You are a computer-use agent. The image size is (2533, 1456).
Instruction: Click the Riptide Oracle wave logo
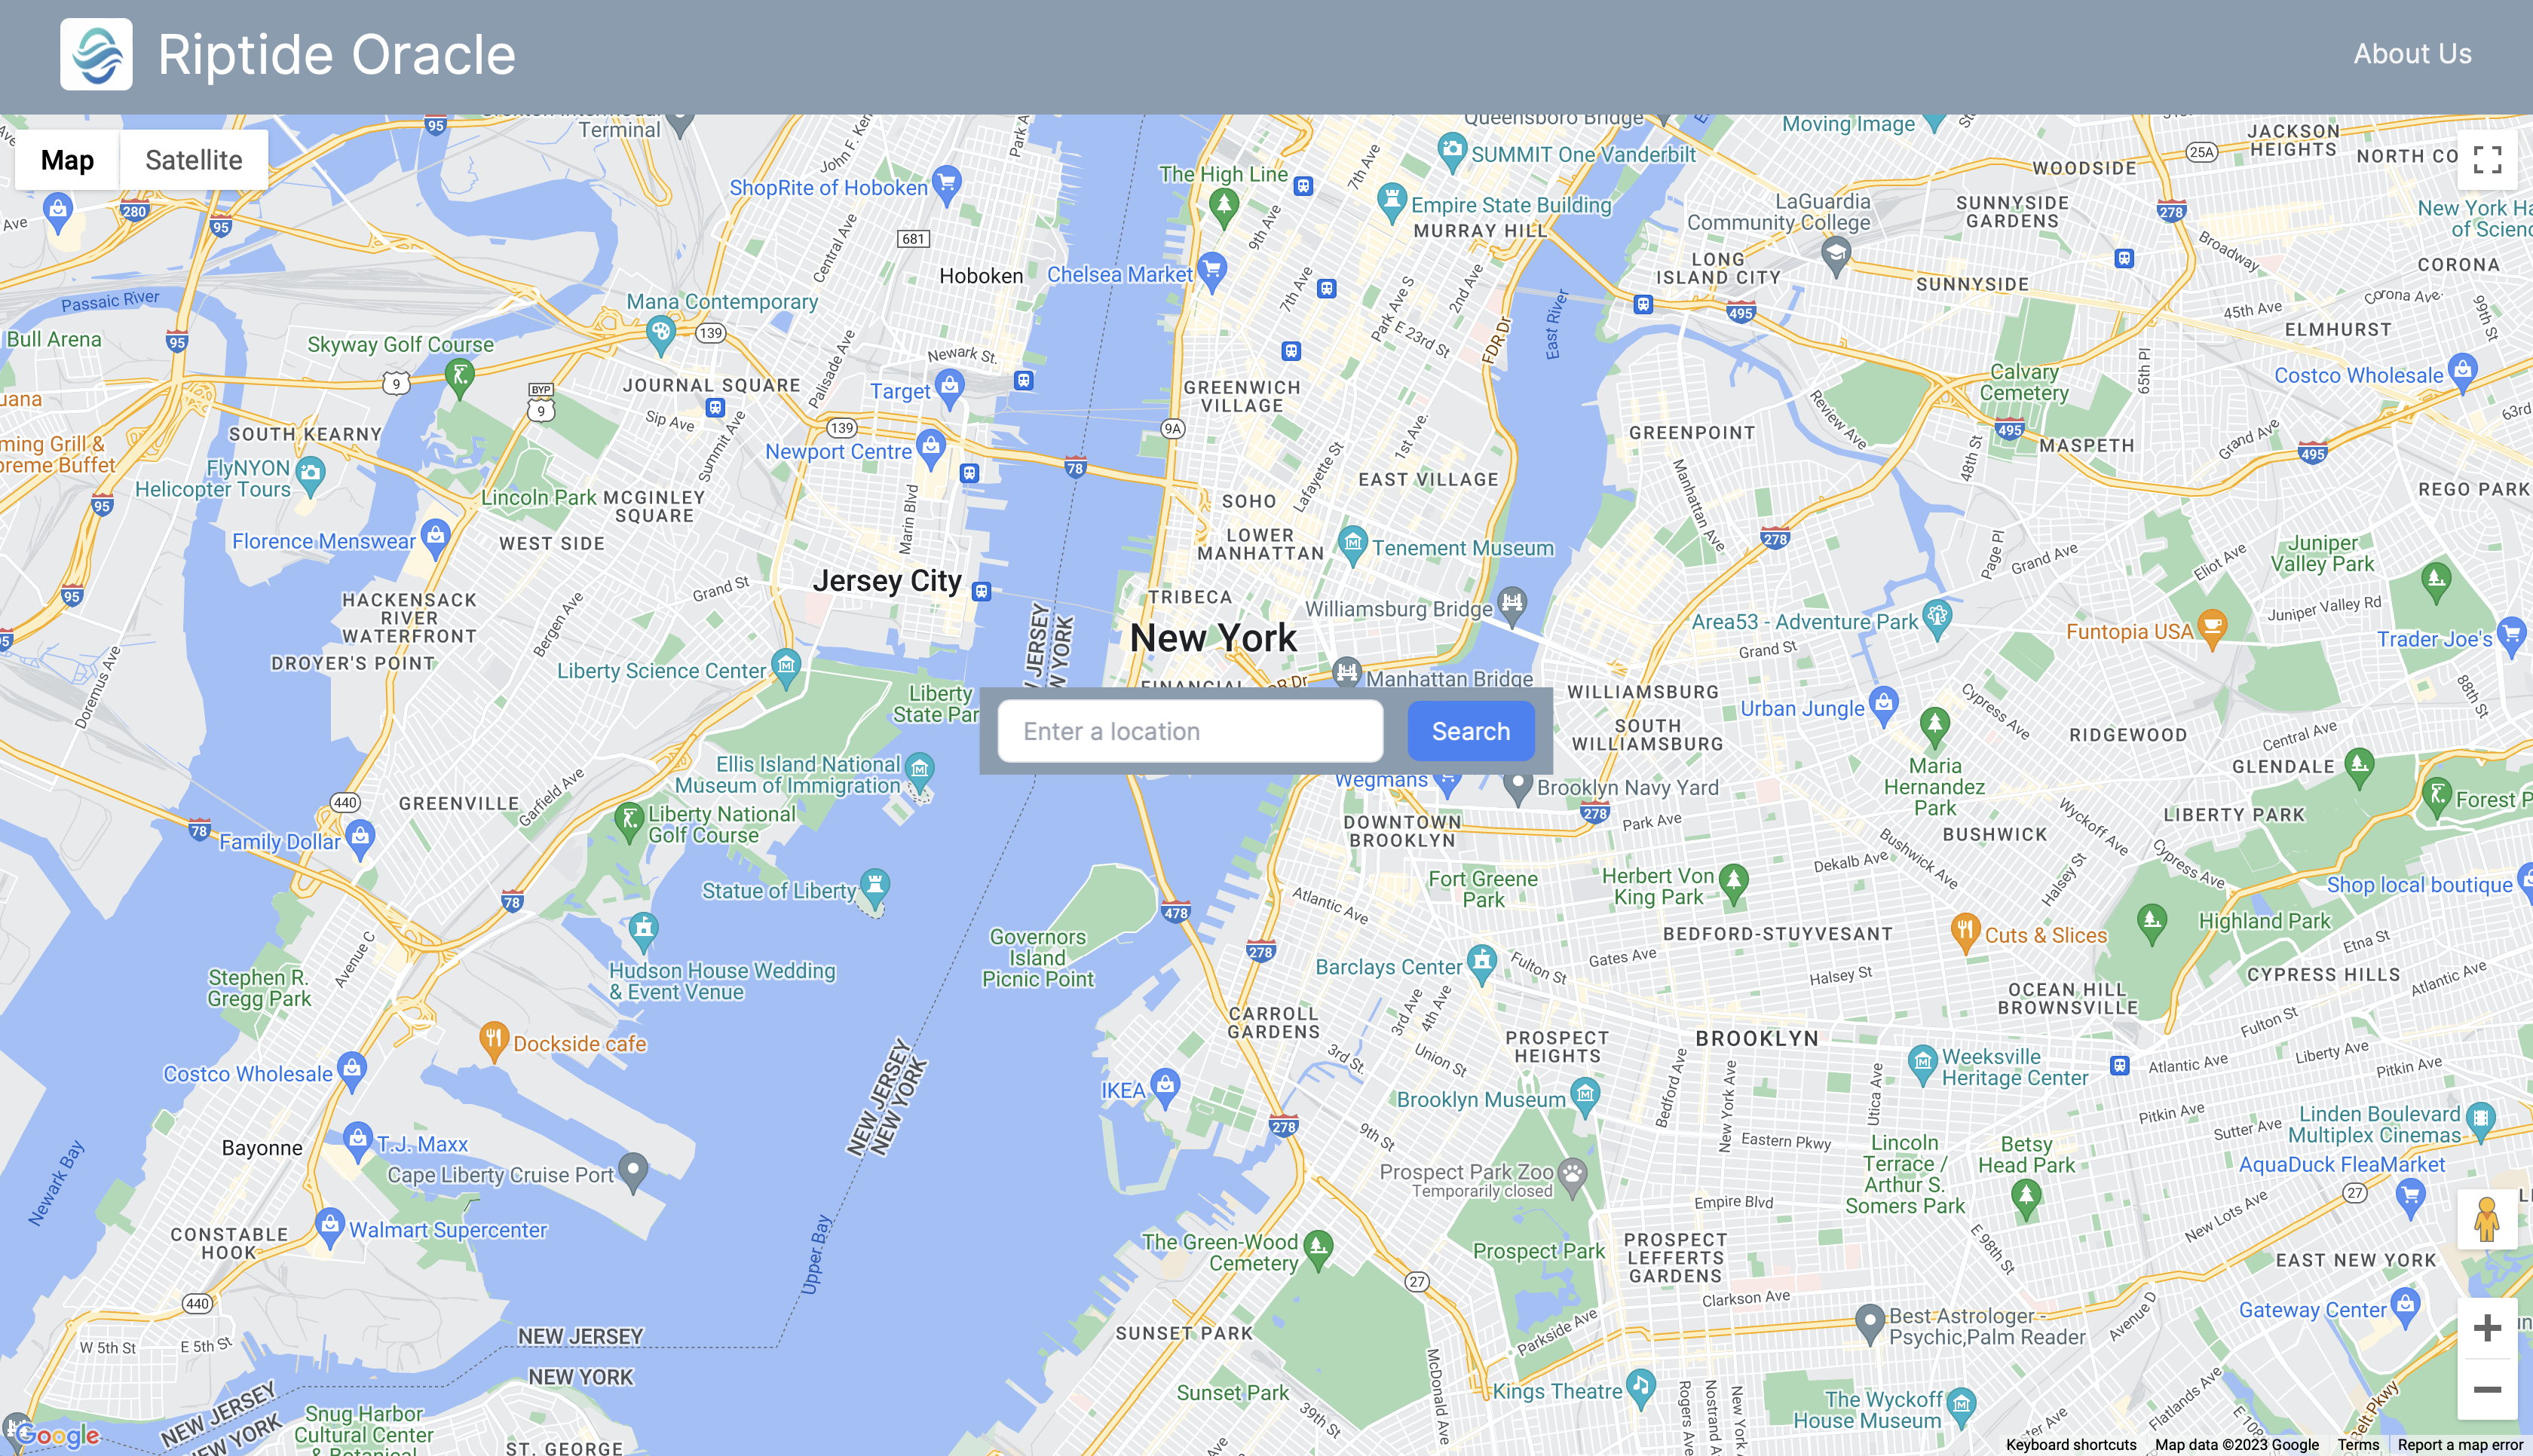(96, 54)
